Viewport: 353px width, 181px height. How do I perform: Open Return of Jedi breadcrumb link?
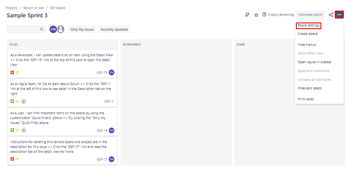[34, 8]
